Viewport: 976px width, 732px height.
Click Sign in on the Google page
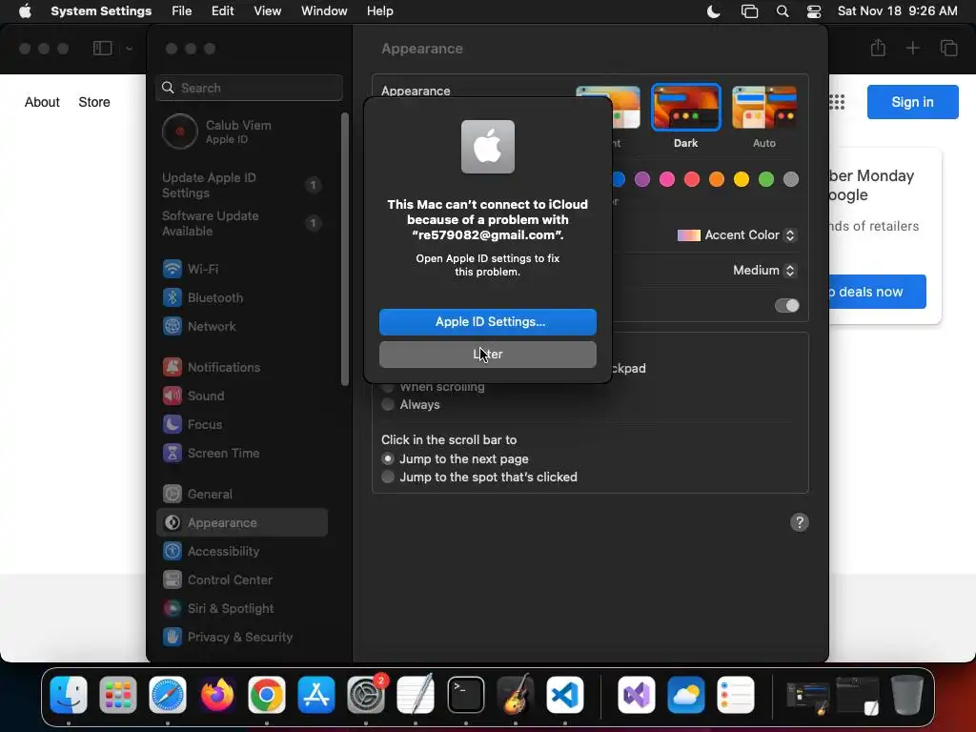(912, 102)
